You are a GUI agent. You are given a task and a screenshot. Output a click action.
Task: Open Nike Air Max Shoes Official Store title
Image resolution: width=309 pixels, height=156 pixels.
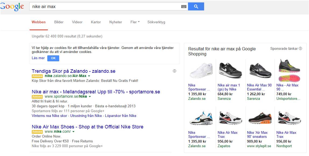(x=87, y=127)
